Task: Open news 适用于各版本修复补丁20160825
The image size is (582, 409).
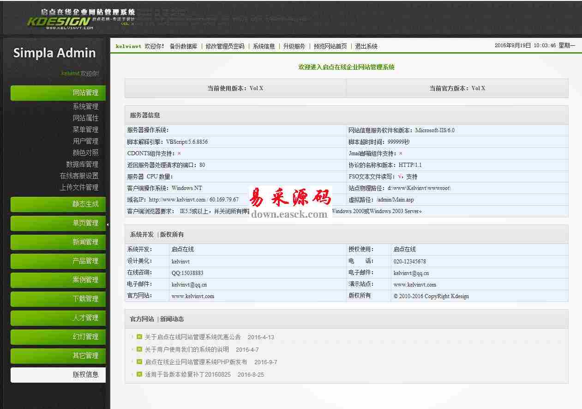Action: point(188,375)
